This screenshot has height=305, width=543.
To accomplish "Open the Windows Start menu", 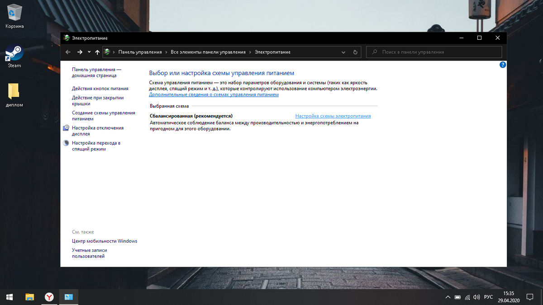I will click(9, 297).
